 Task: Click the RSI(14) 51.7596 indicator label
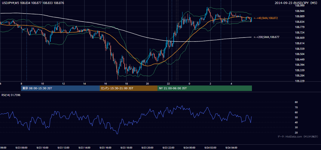click(x=11, y=95)
